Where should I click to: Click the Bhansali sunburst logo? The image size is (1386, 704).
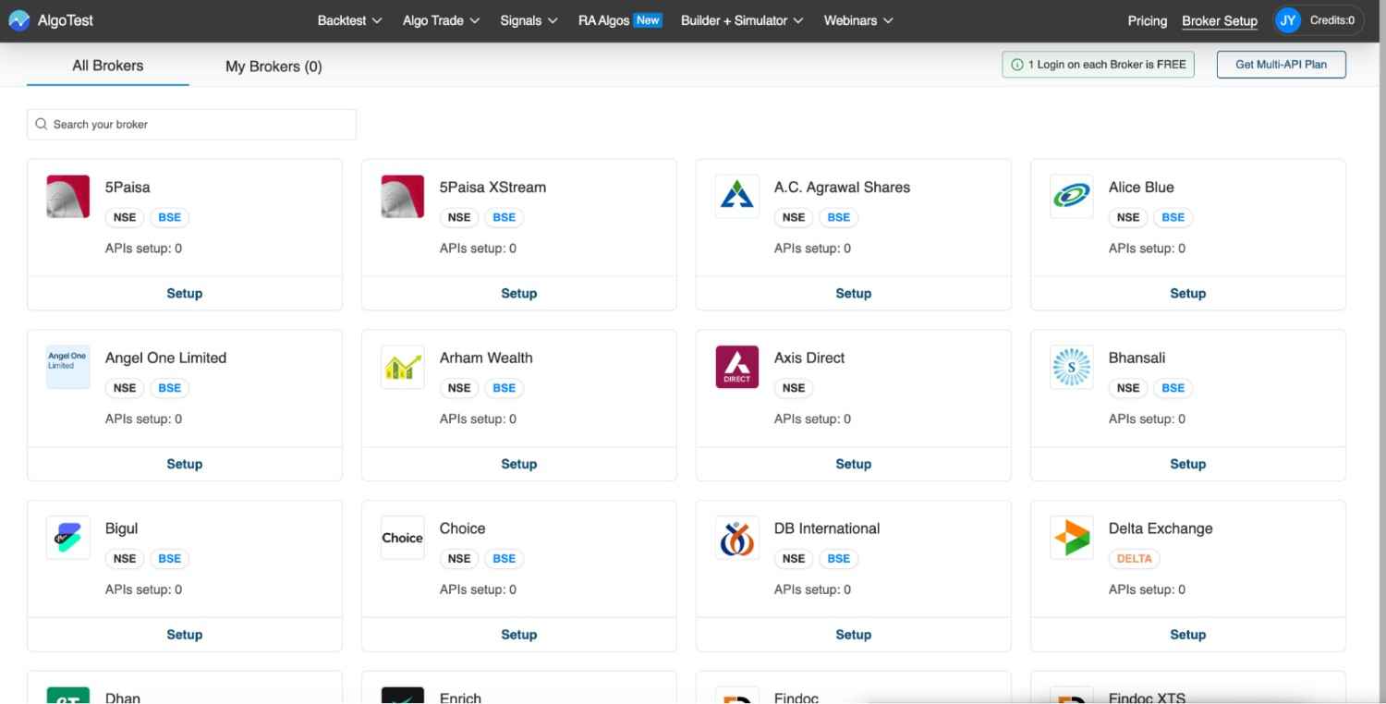pyautogui.click(x=1072, y=367)
